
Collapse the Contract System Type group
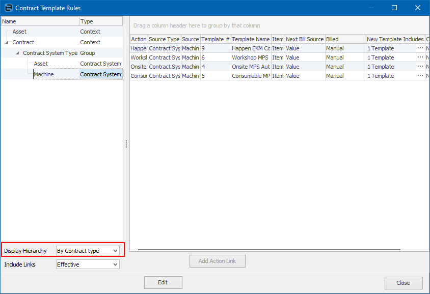click(x=18, y=53)
